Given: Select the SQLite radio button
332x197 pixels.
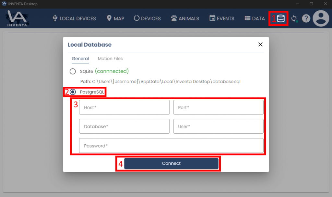Looking at the screenshot, I should (x=72, y=71).
